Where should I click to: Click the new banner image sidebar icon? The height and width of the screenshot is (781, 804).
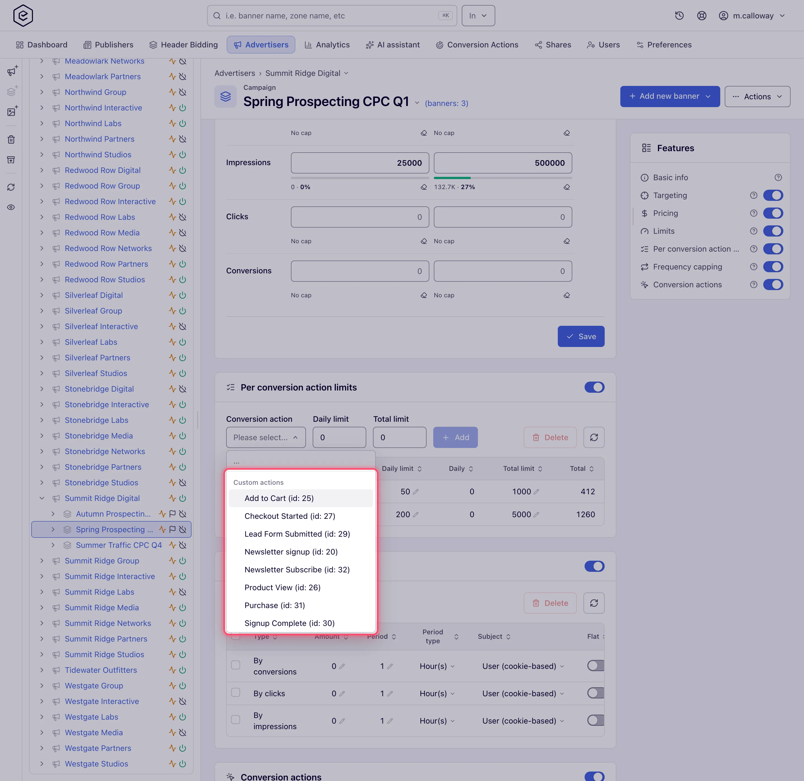[x=12, y=111]
